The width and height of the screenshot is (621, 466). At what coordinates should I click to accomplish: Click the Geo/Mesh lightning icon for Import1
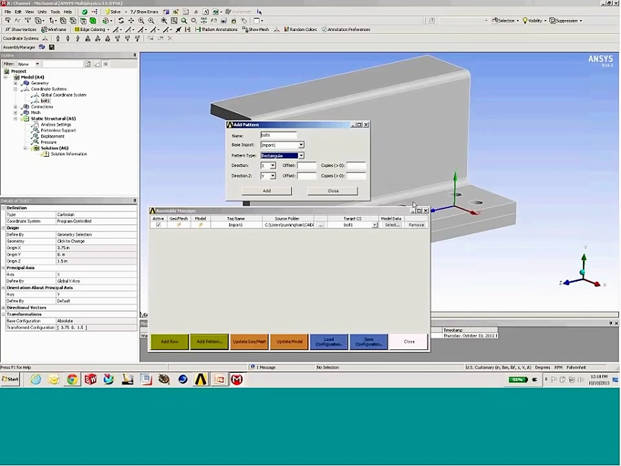[179, 224]
